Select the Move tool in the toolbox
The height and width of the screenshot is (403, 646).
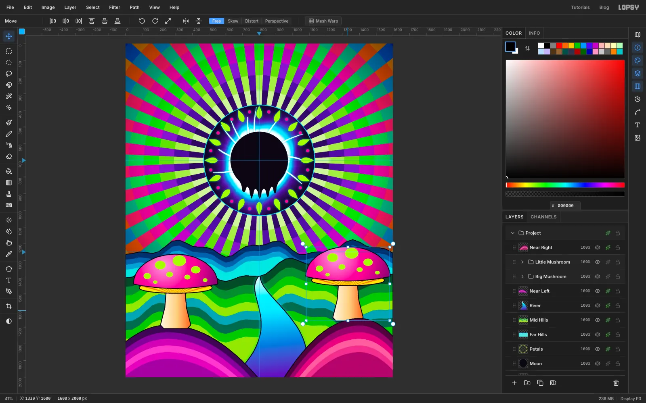click(x=9, y=36)
